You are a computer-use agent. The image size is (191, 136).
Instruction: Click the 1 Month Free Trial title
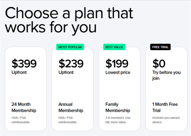click(165, 107)
